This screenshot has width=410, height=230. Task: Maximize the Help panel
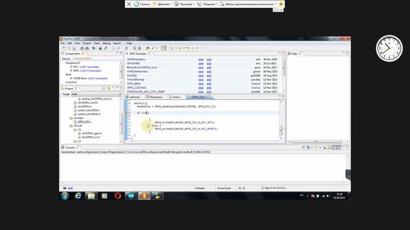click(347, 53)
